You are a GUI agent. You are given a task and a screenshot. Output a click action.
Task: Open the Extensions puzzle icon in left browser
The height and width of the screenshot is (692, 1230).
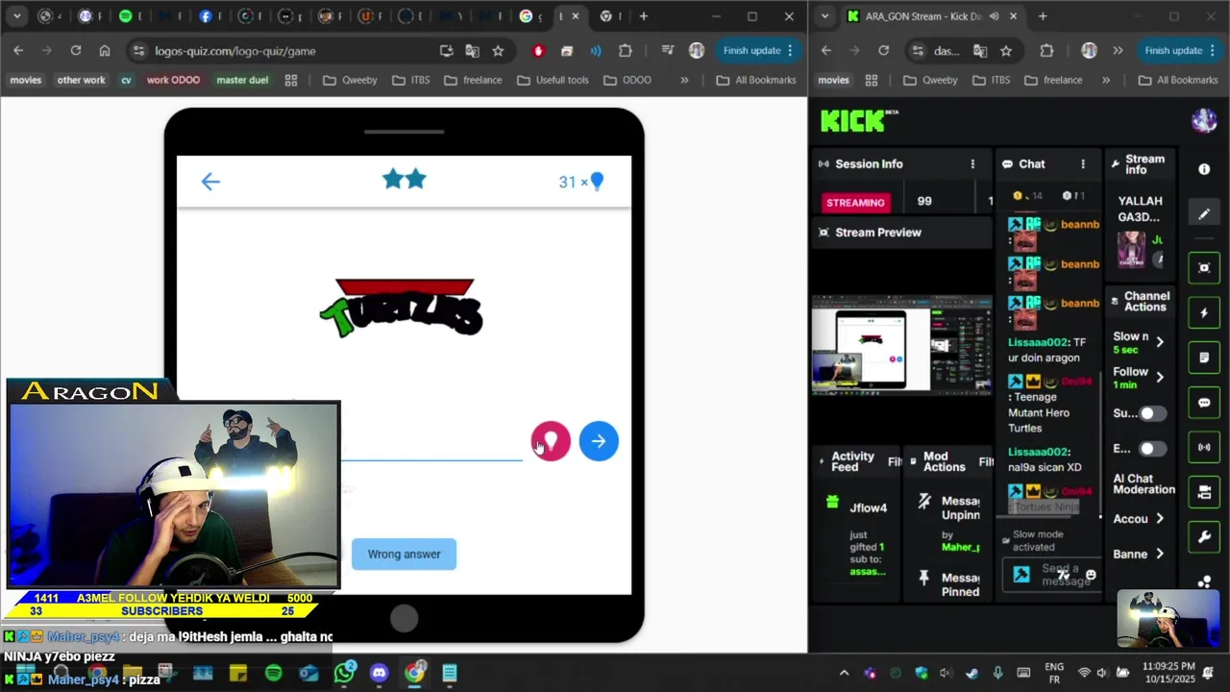point(626,51)
